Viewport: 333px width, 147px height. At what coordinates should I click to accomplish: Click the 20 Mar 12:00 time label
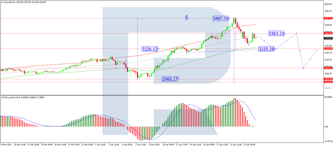point(20,145)
